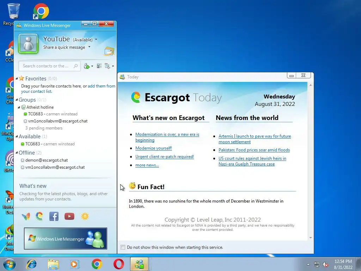This screenshot has height=271, width=361.
Task: Click the MSN butterfly icon
Action: click(26, 216)
